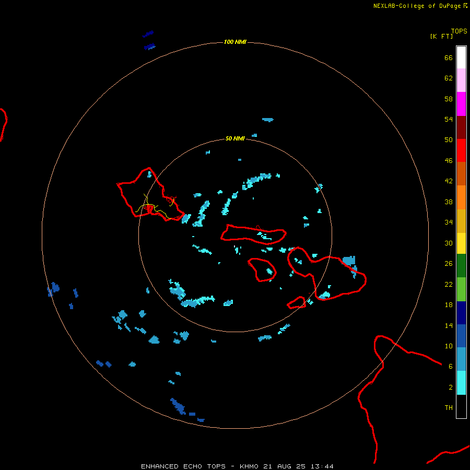Click the K FT units label

[441, 36]
